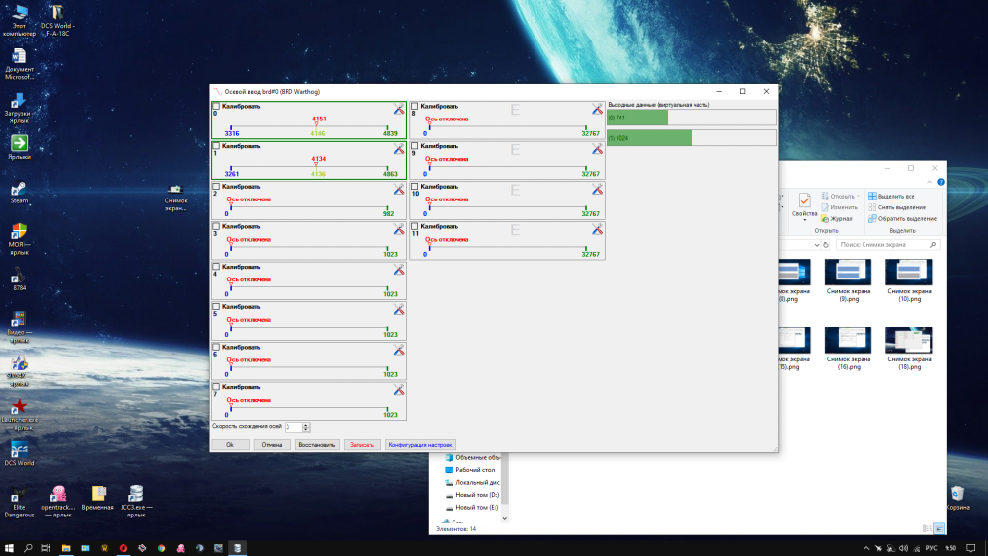Open axis 11 configuration tools icon
Viewport: 988px width, 556px height.
point(597,229)
